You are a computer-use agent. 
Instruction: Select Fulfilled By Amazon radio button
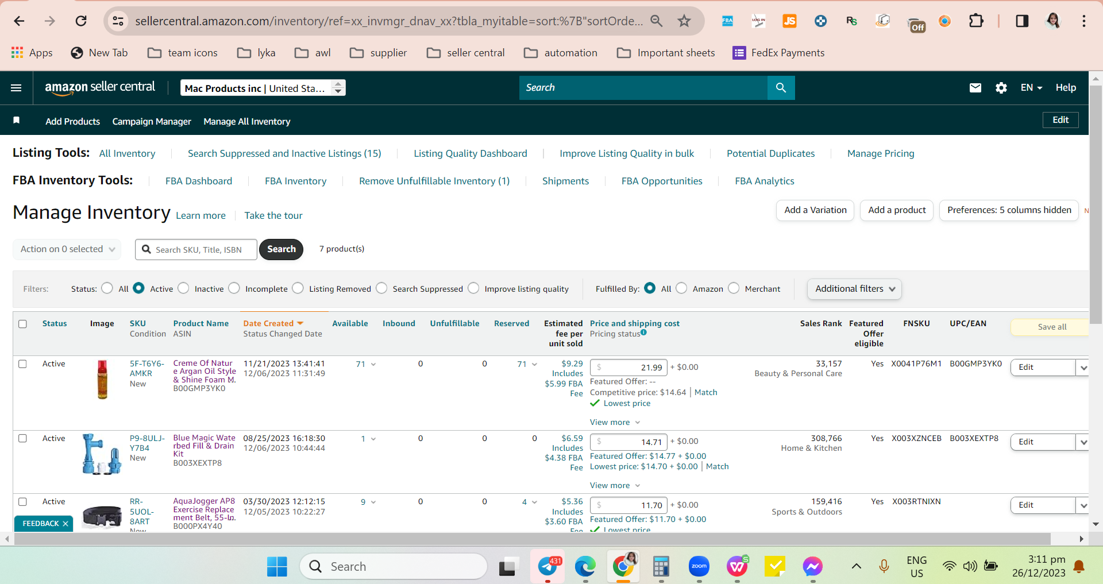coord(681,288)
